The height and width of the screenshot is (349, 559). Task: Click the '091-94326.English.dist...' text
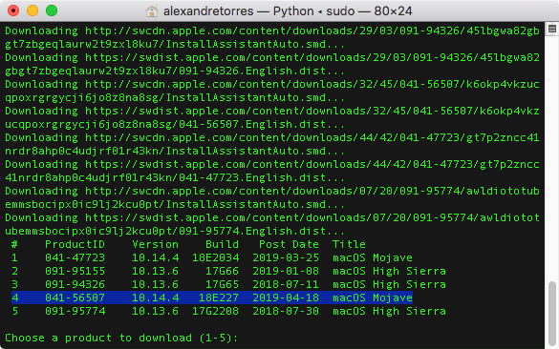[x=262, y=71]
